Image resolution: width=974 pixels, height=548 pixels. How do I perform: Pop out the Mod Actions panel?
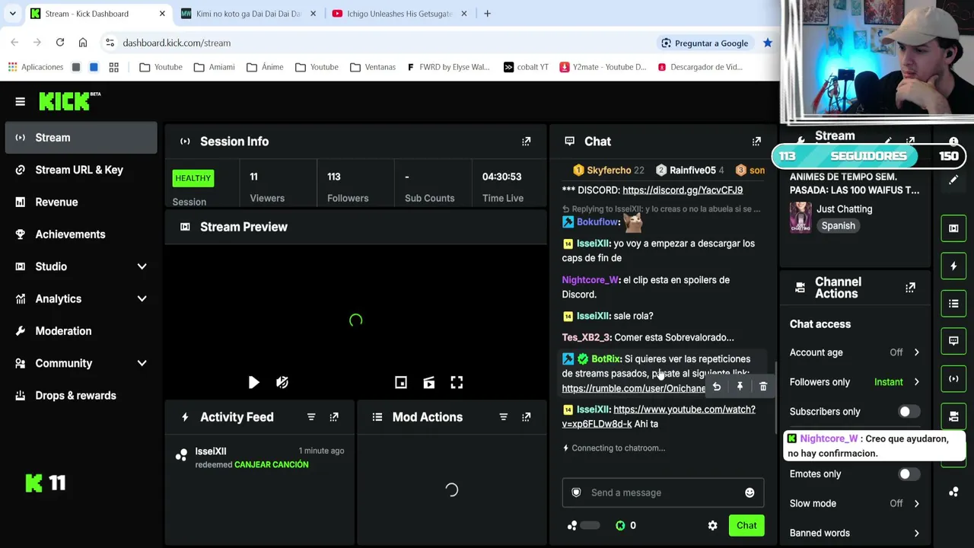(526, 417)
